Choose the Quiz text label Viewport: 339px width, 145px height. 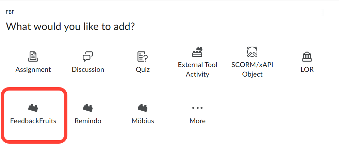click(x=143, y=69)
